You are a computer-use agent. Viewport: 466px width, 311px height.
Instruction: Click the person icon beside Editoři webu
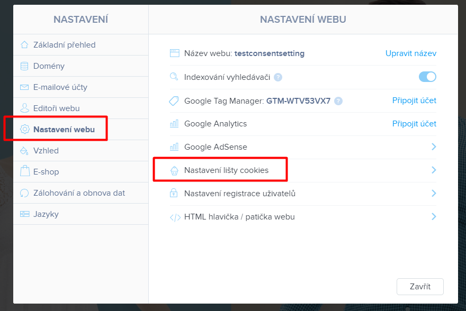click(24, 108)
